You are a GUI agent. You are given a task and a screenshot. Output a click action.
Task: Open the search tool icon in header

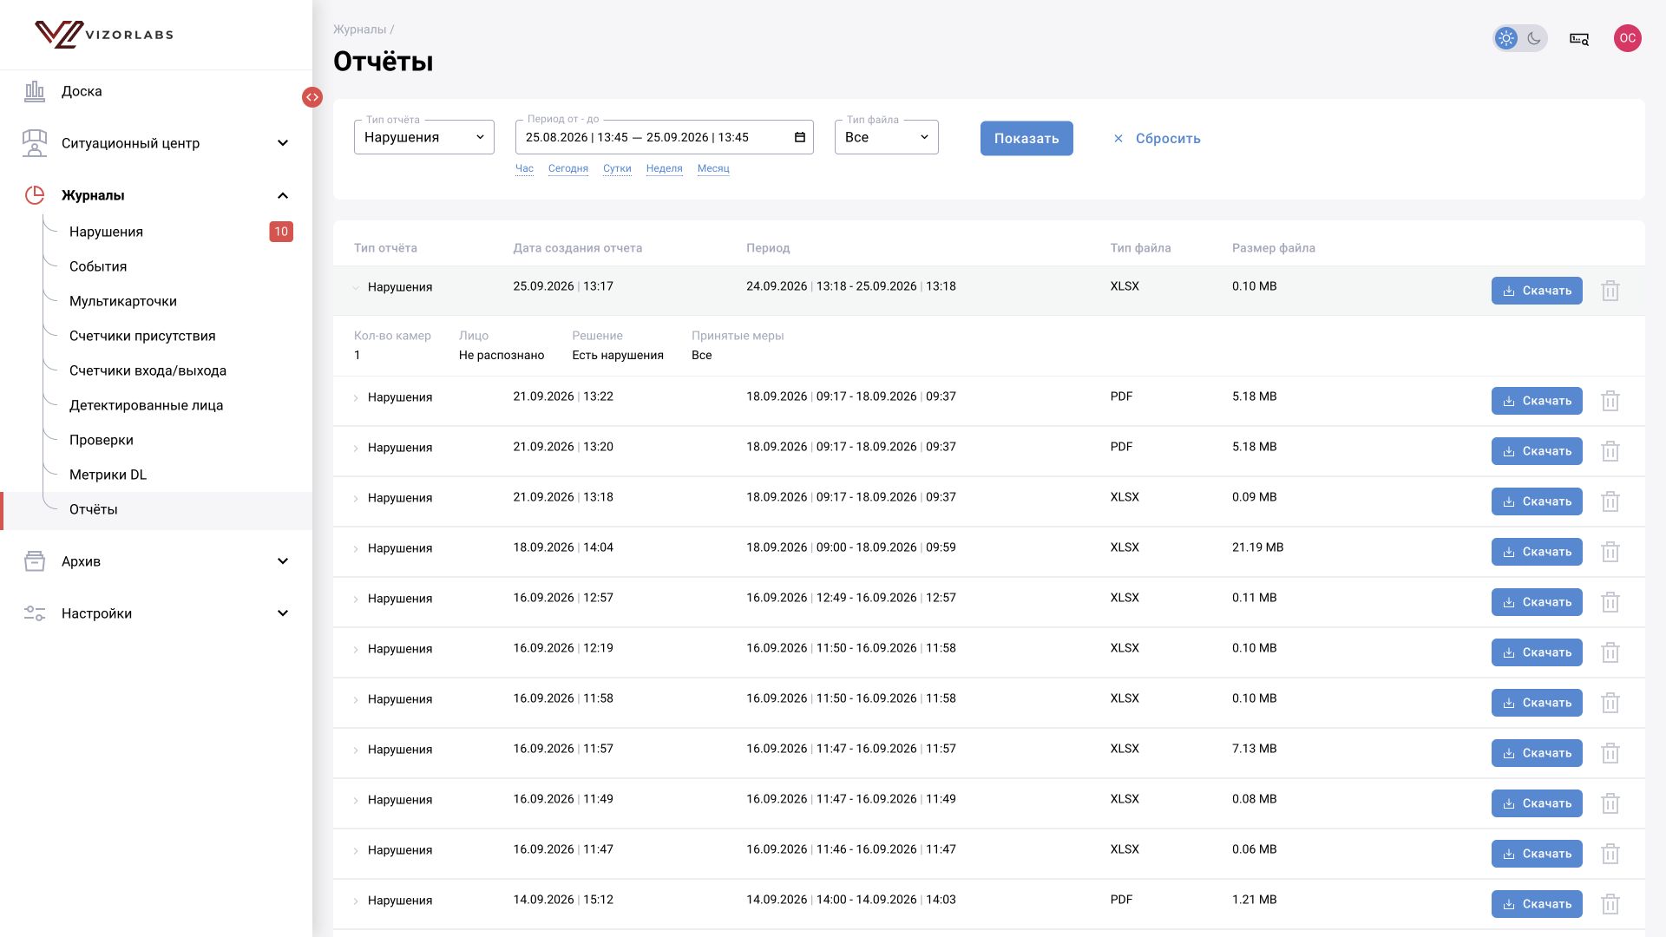1579,38
